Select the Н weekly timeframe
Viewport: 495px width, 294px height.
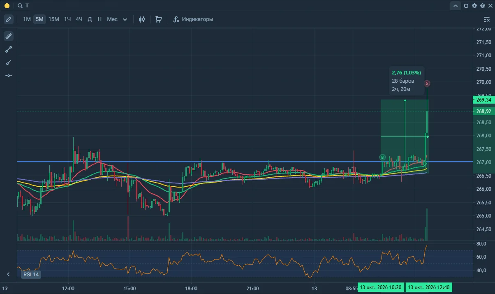pos(99,19)
